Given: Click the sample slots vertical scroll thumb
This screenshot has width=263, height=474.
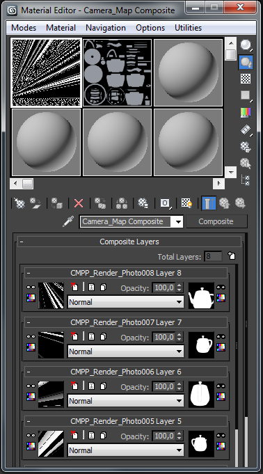Looking at the screenshot, I should click(x=231, y=54).
